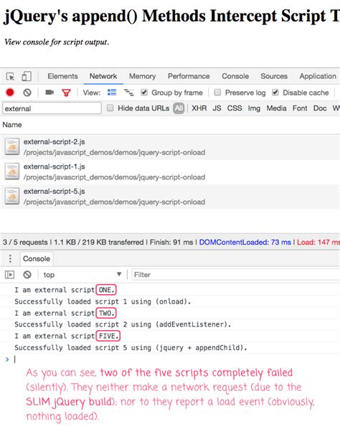This screenshot has width=340, height=437.
Task: Click the inspect element picker icon
Action: [x=10, y=76]
